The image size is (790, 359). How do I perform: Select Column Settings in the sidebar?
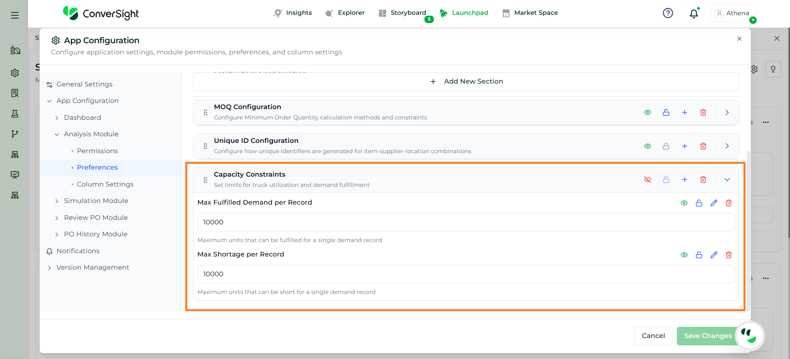tap(105, 184)
